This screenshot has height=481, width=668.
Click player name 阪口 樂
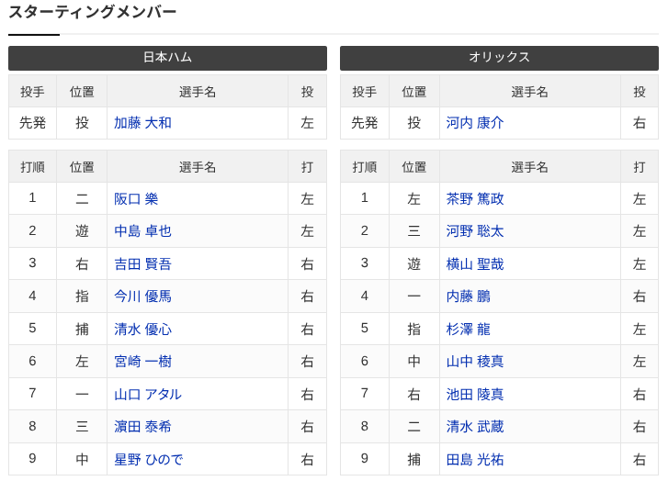136,198
